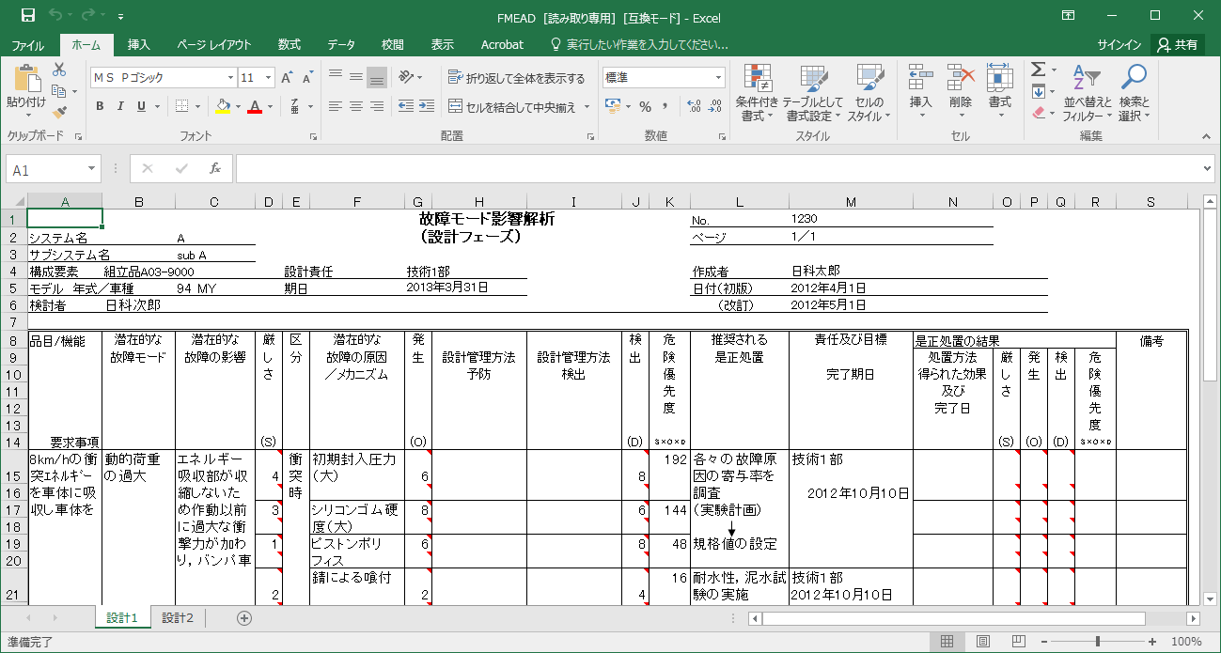Switch to the データ ribbon tab
The image size is (1221, 653).
pos(341,44)
